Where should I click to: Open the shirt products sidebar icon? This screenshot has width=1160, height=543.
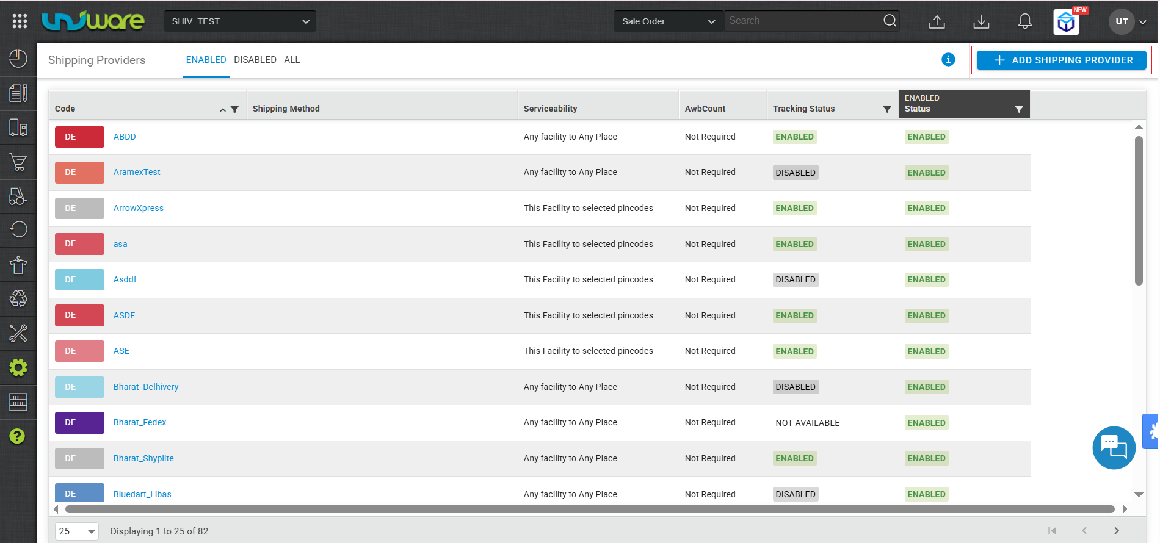(18, 265)
